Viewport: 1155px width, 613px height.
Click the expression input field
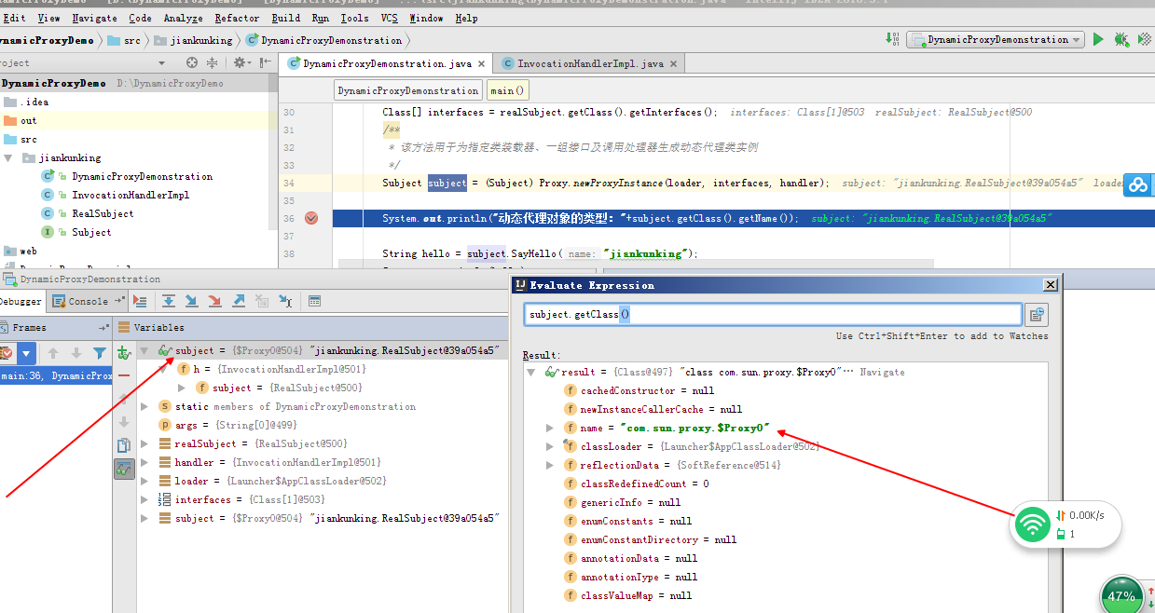[x=773, y=315]
